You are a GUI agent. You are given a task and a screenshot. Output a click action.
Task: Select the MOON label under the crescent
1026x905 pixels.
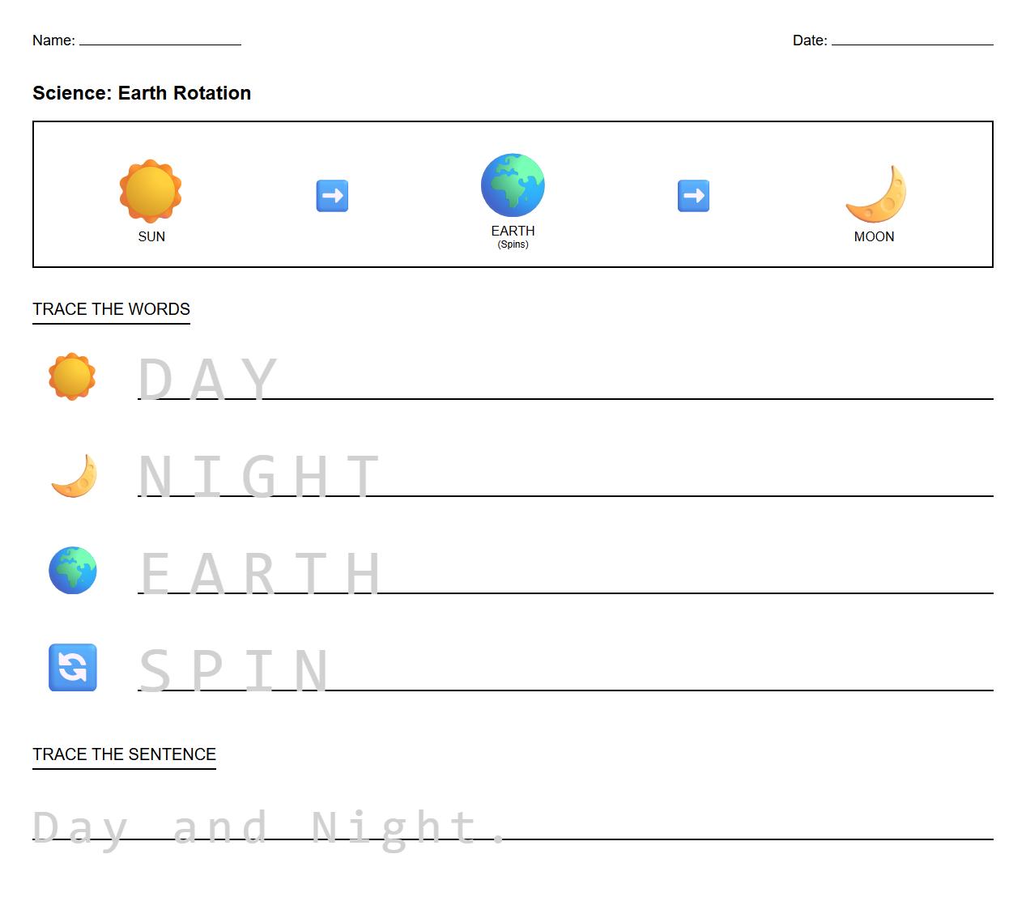(x=874, y=236)
